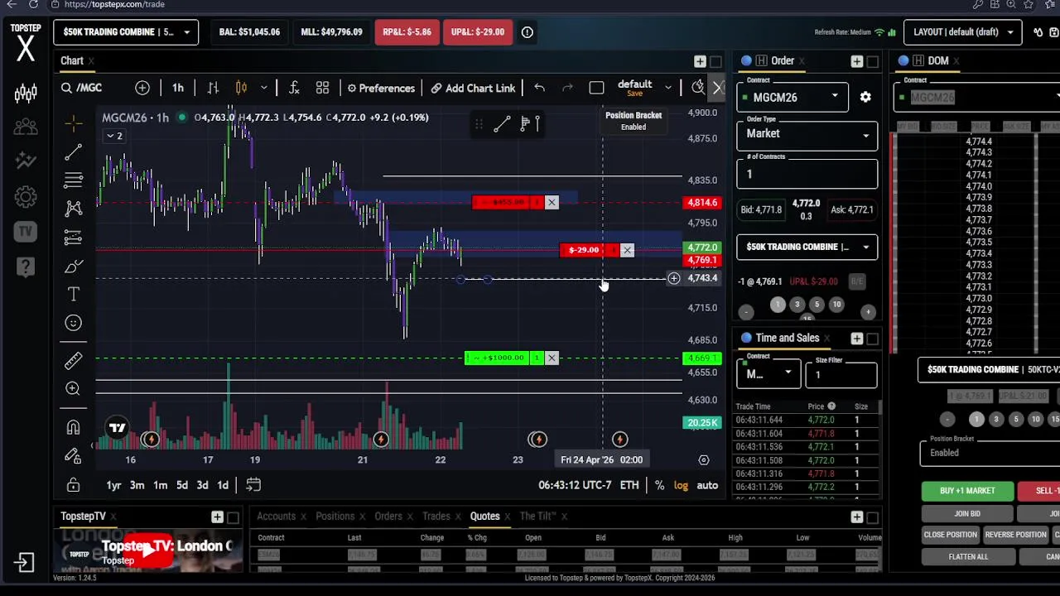The width and height of the screenshot is (1060, 596).
Task: Switch to the Positions tab
Action: (x=335, y=517)
